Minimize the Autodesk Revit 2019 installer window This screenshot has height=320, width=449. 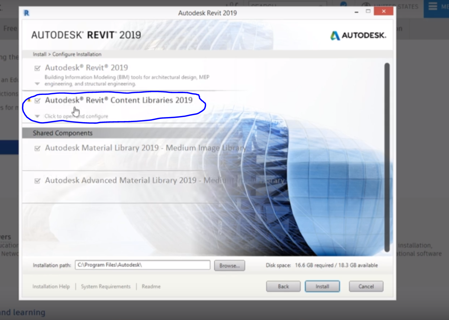pos(357,12)
